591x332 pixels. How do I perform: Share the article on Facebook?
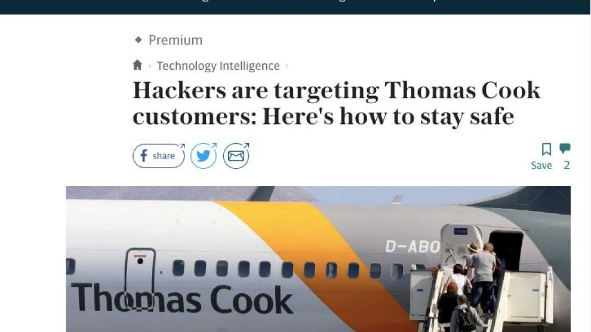click(x=159, y=156)
